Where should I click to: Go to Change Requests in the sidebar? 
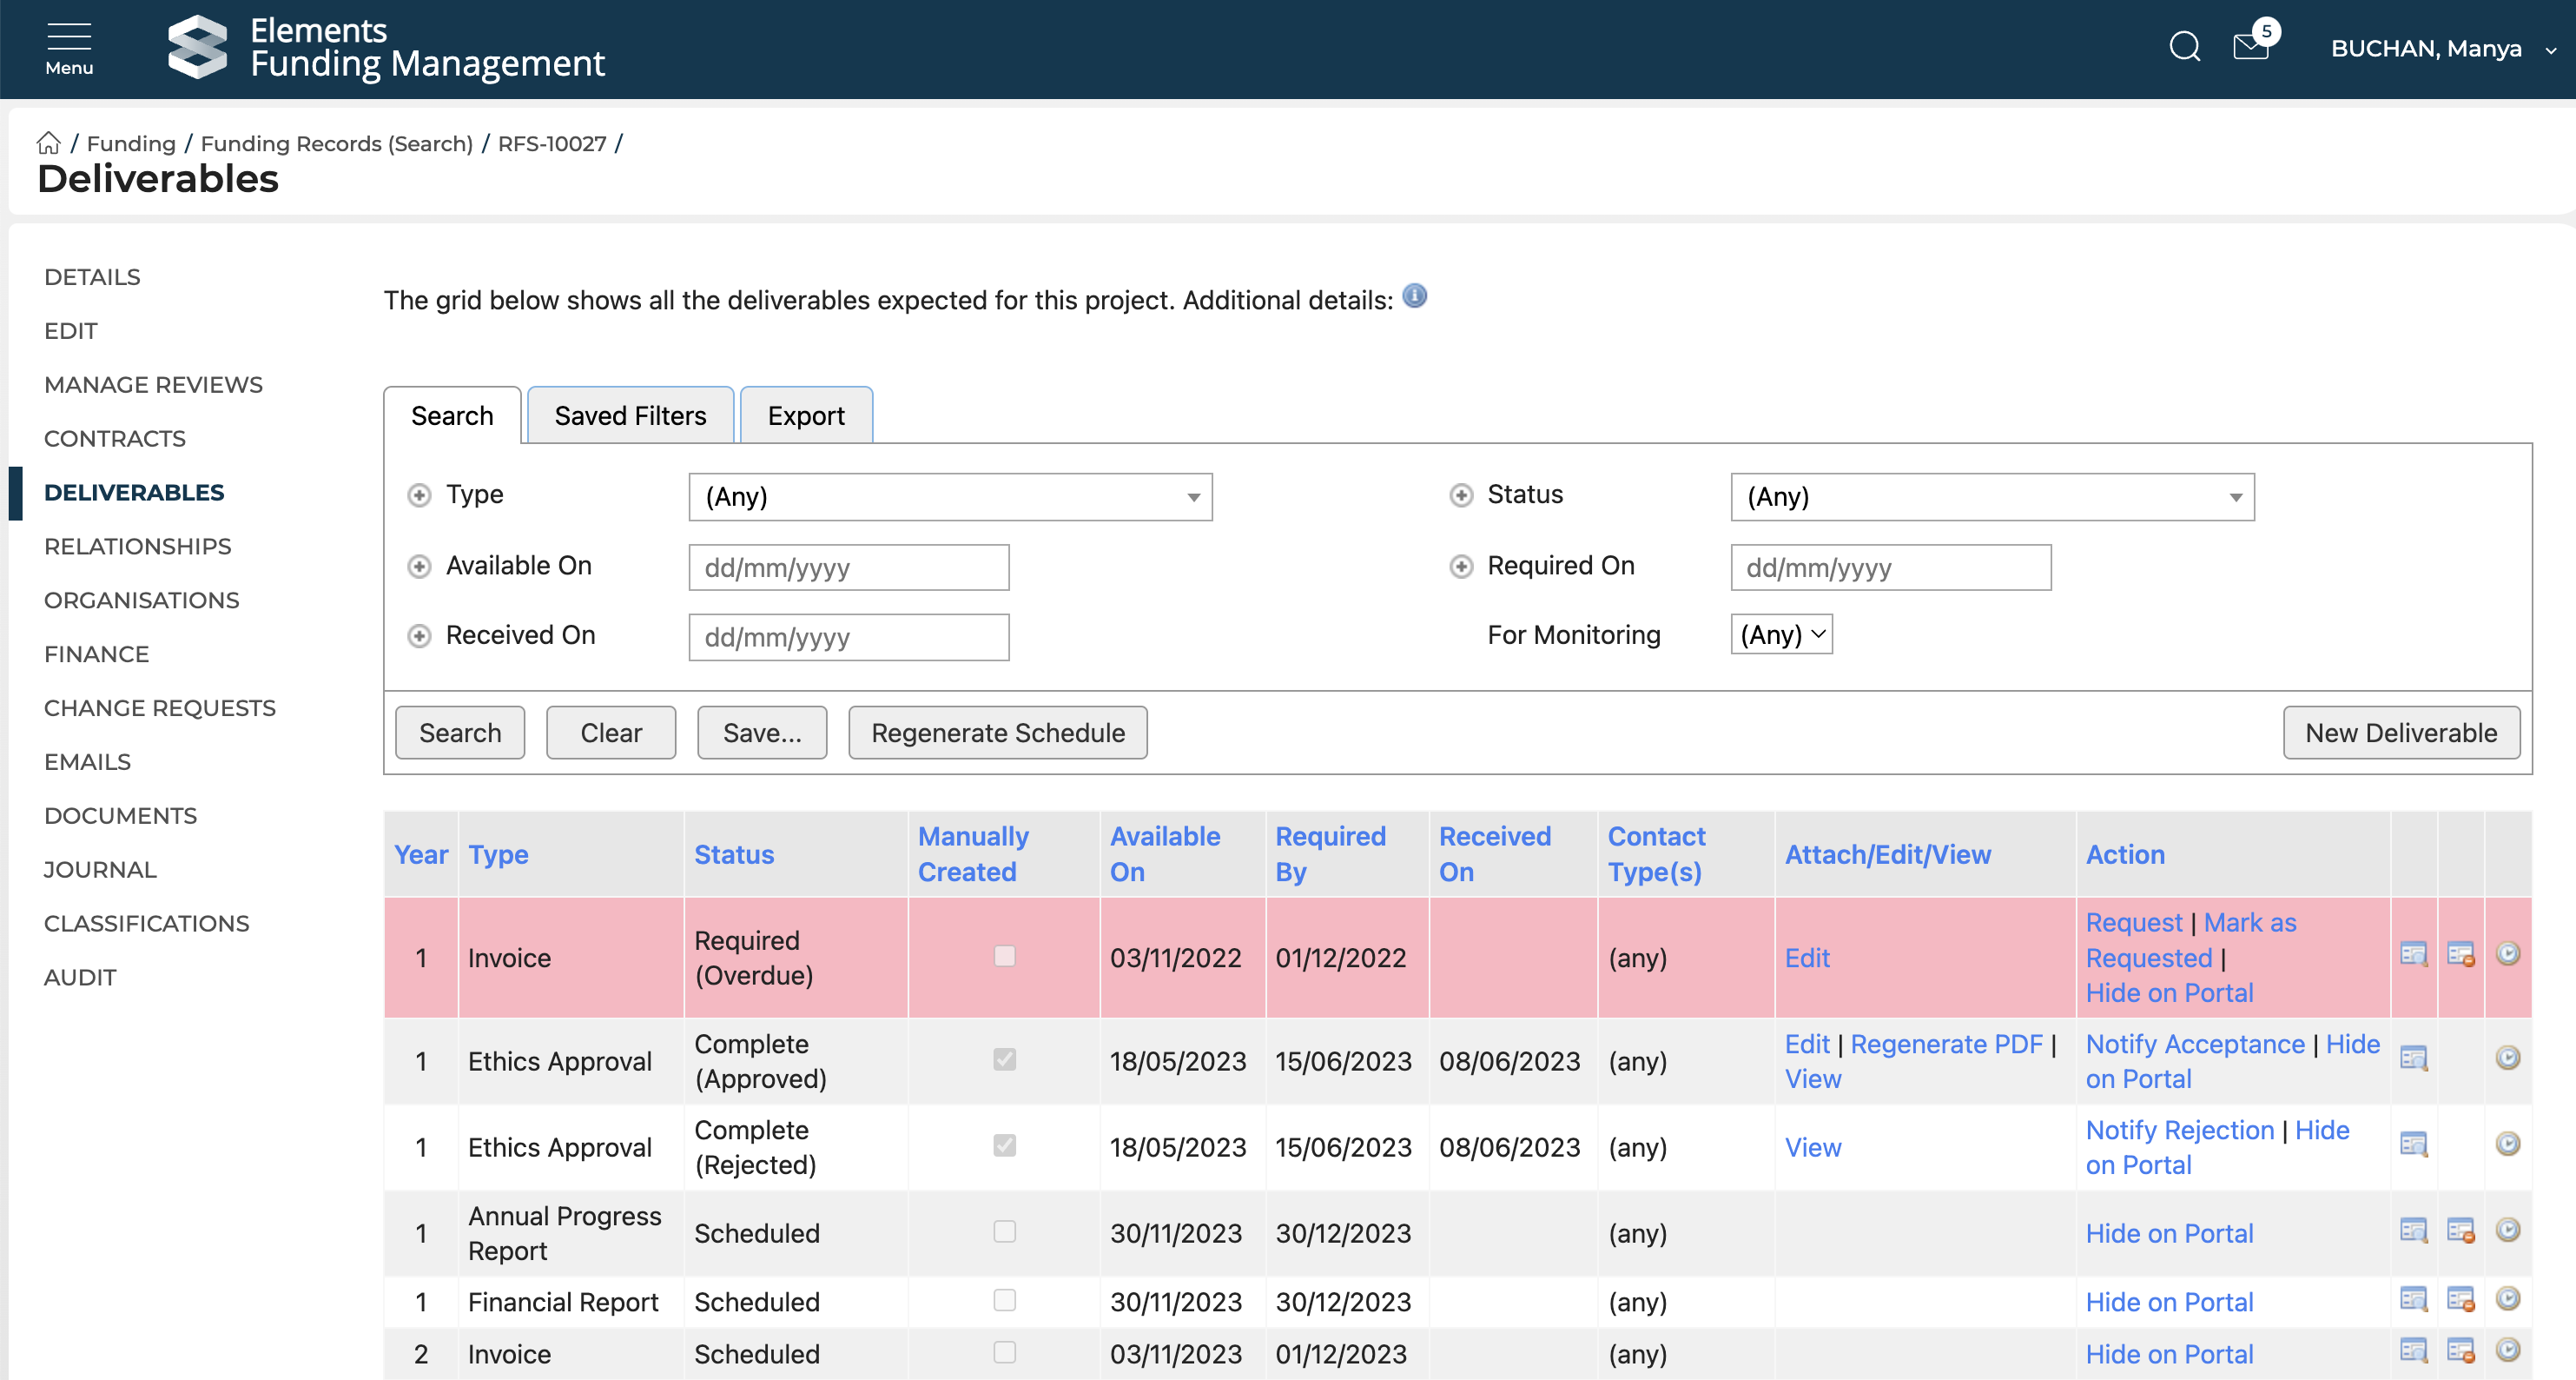coord(160,707)
